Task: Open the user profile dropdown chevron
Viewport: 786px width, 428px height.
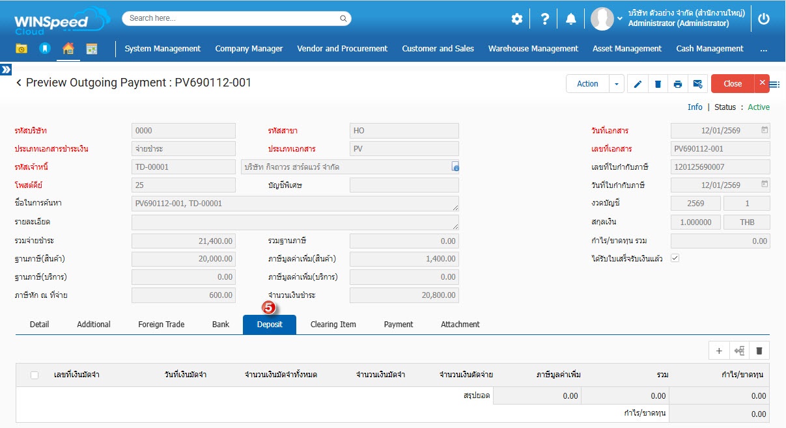Action: click(620, 19)
